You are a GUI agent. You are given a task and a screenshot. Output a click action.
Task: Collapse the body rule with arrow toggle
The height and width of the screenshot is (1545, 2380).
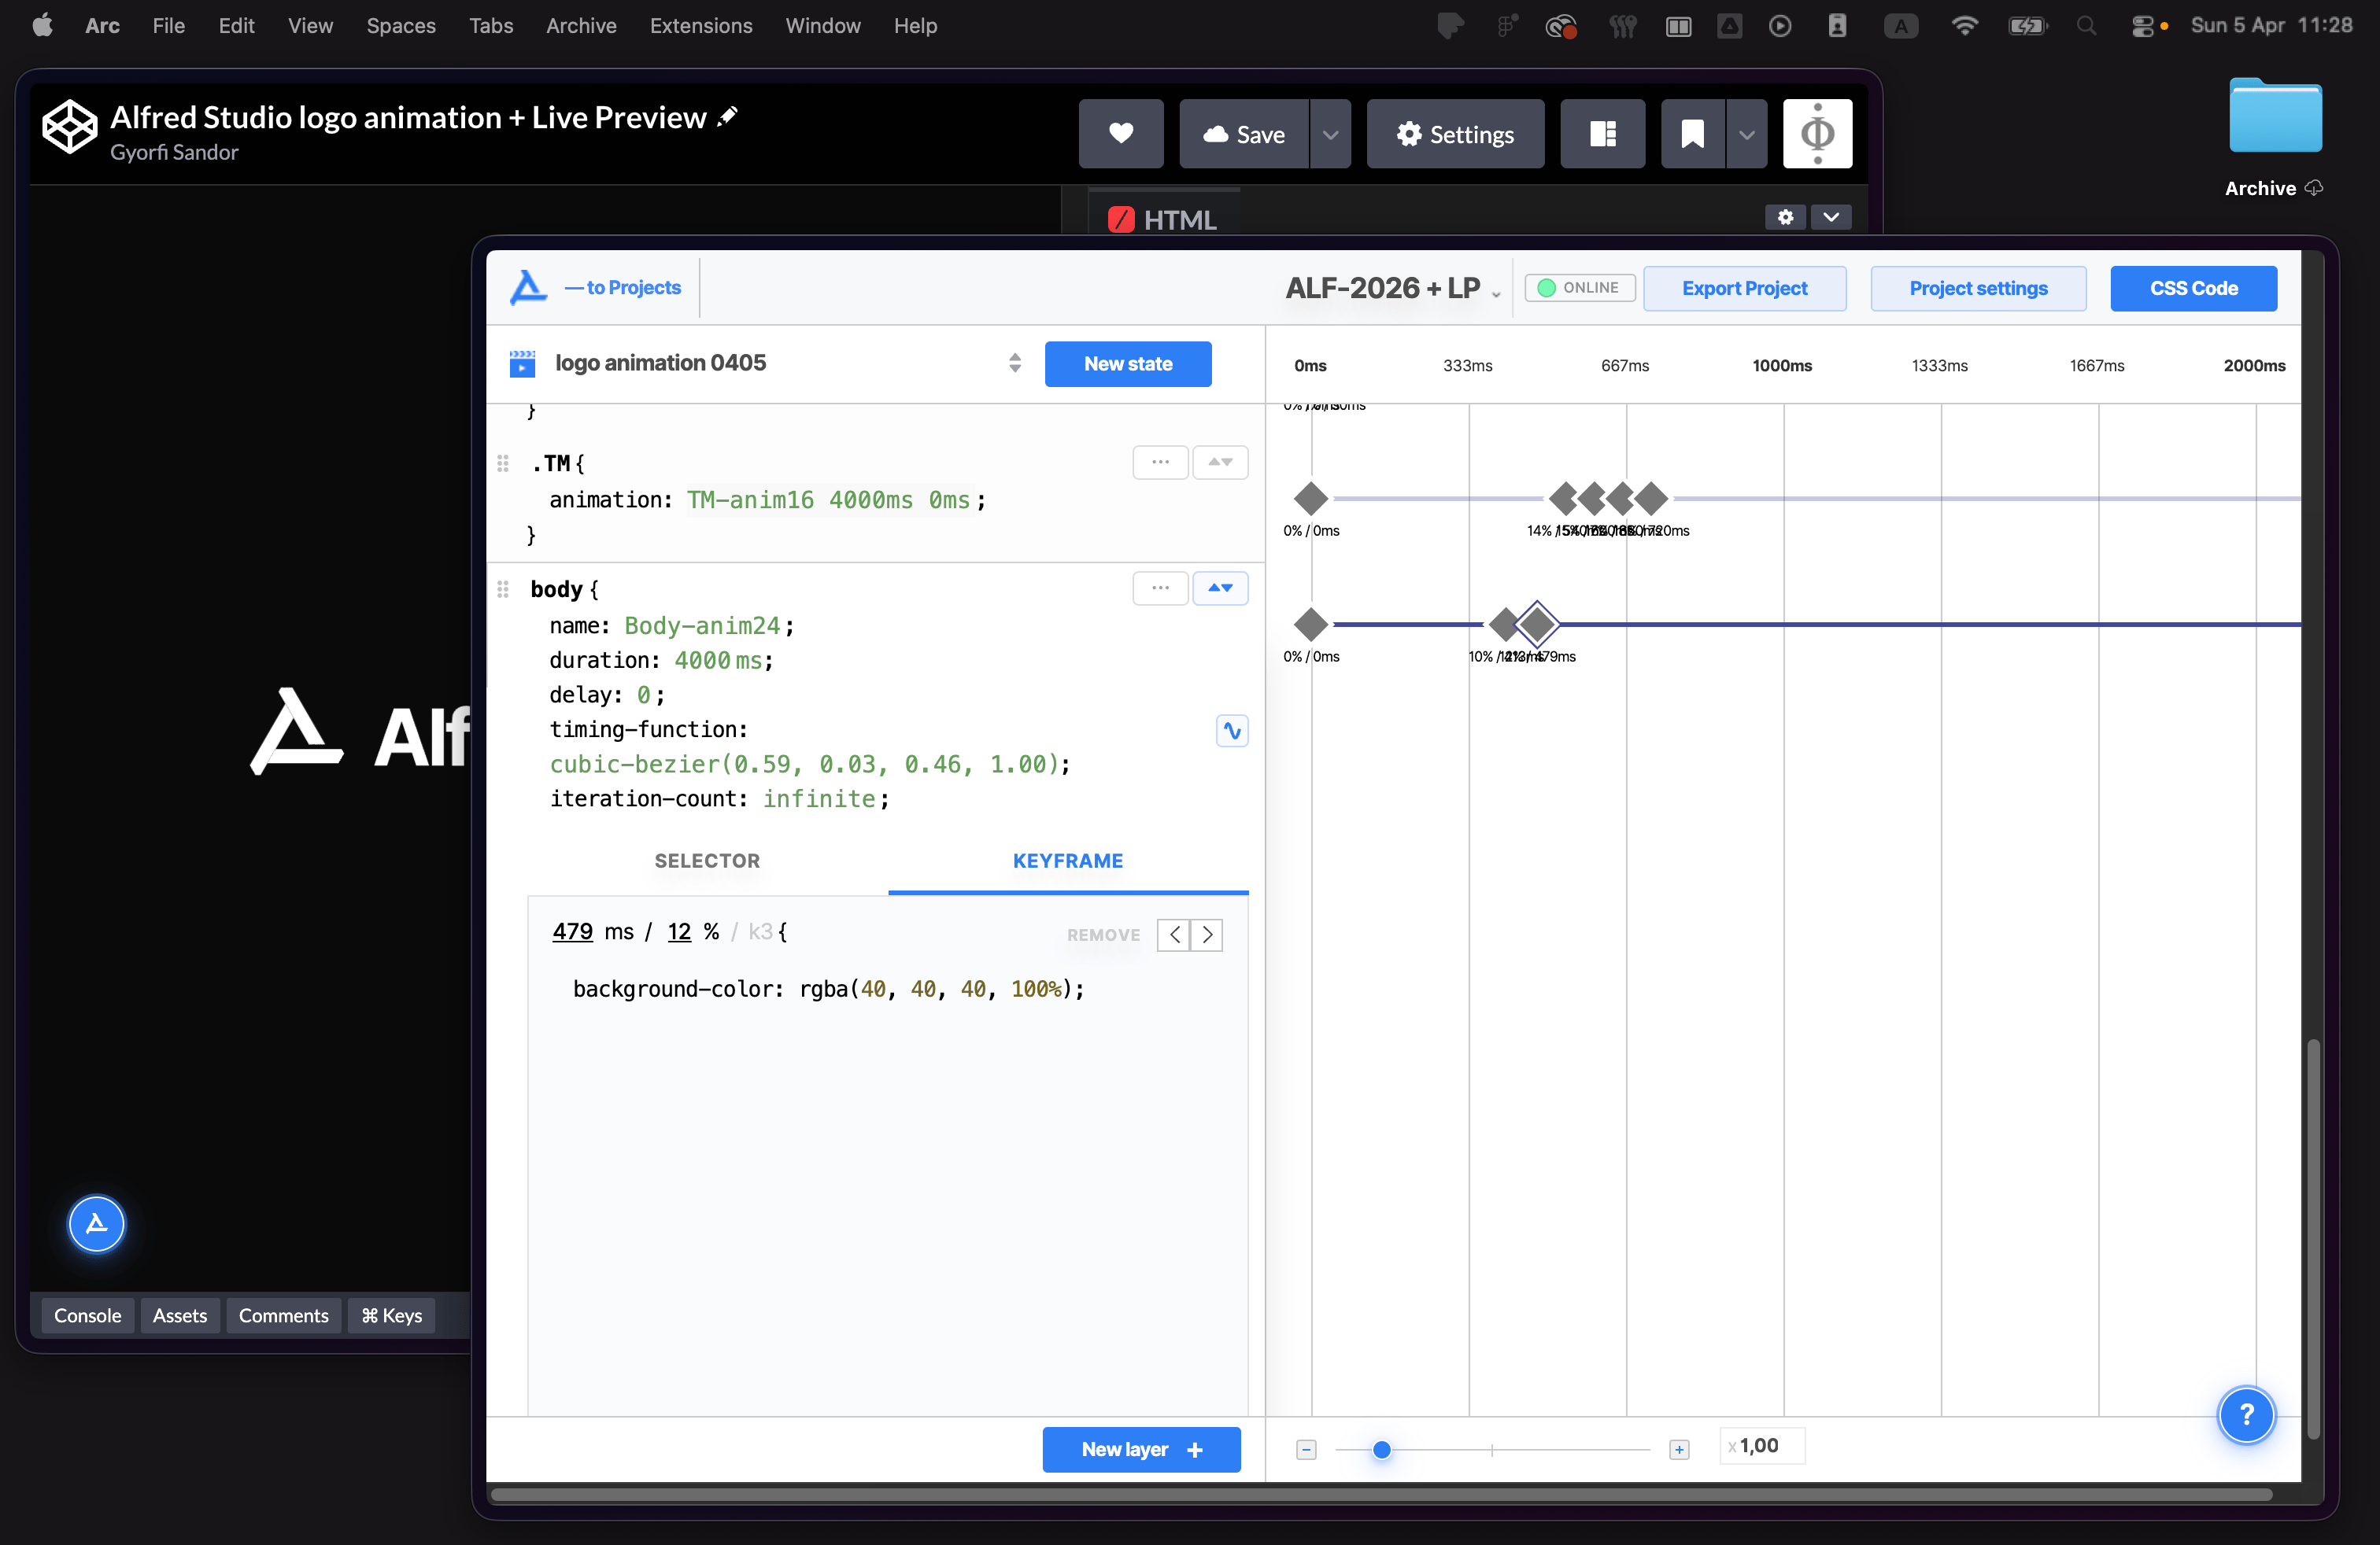[1220, 588]
